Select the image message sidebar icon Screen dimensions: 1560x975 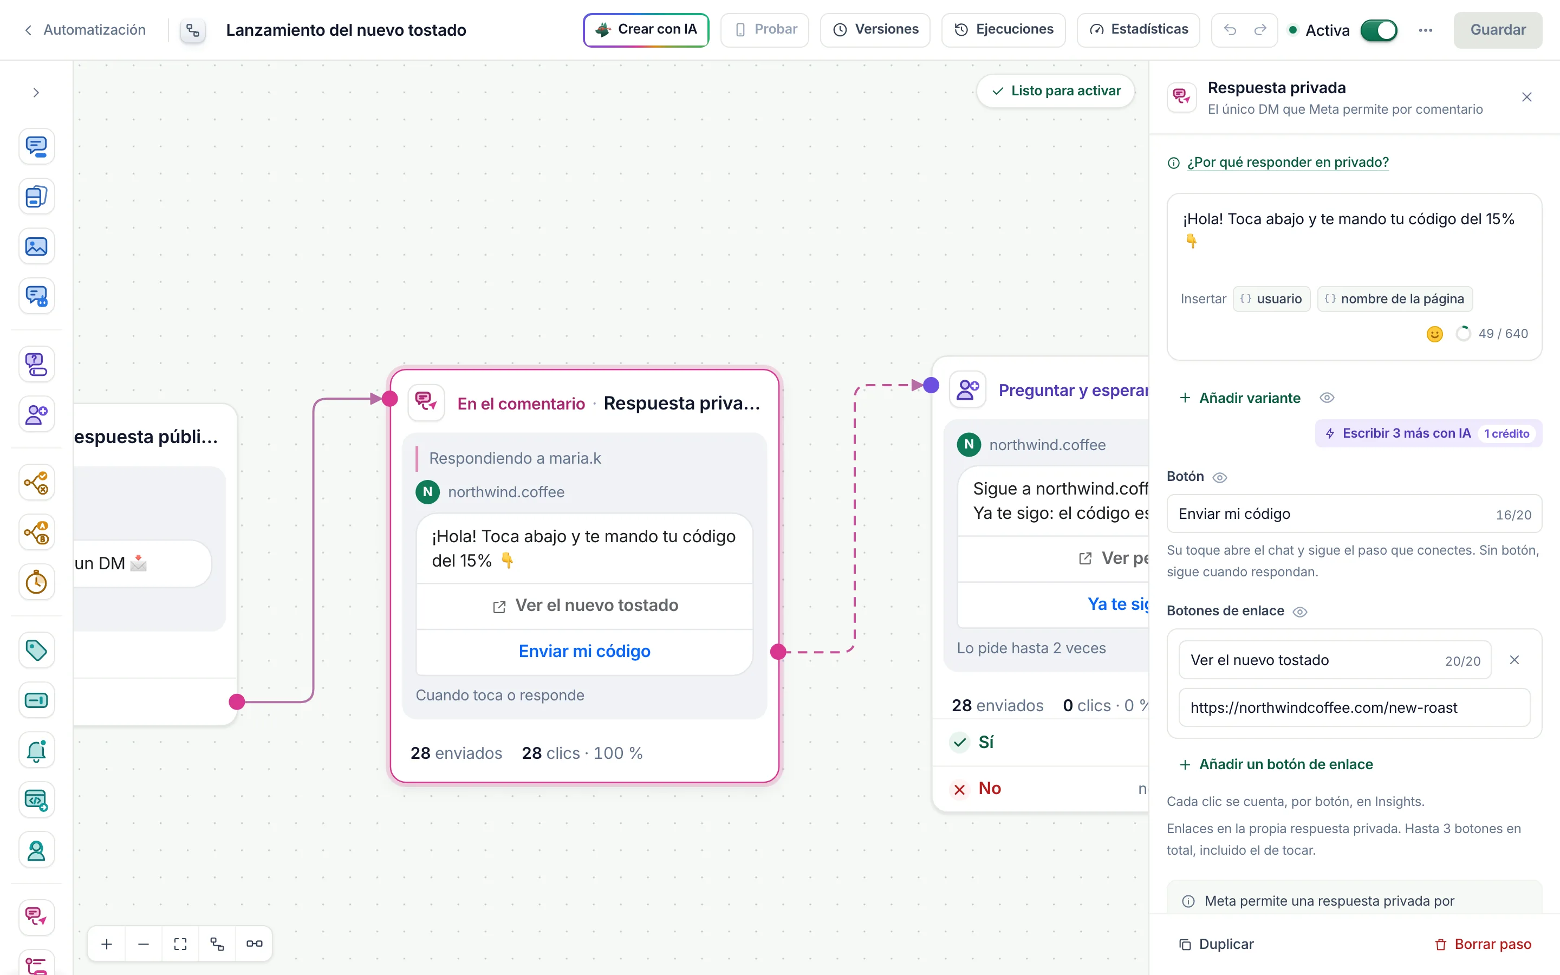click(x=36, y=246)
